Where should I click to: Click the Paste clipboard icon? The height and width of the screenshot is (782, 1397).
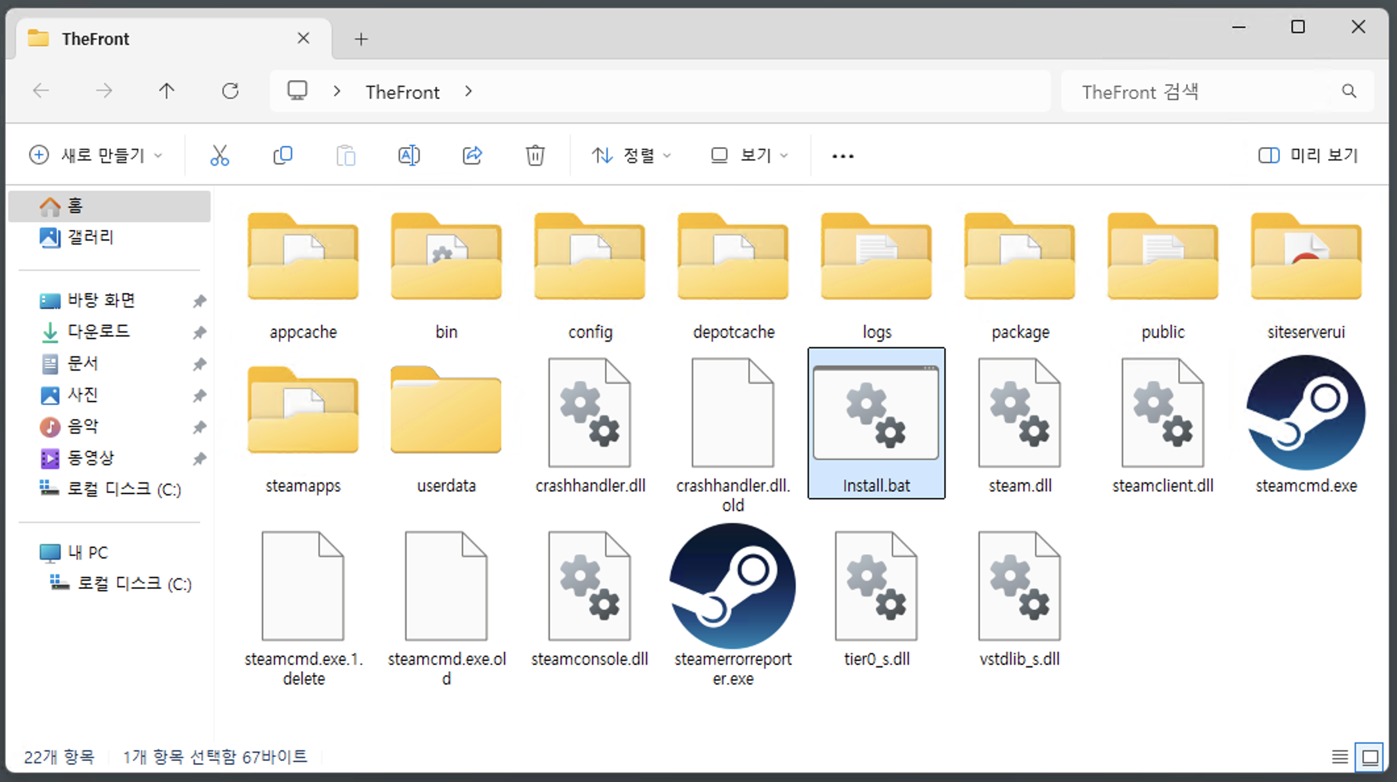click(x=346, y=156)
